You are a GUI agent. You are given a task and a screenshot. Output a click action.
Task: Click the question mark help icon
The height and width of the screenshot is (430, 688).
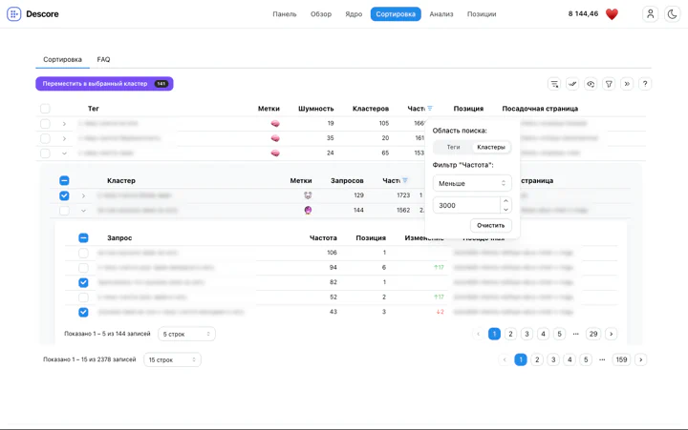[x=645, y=84]
